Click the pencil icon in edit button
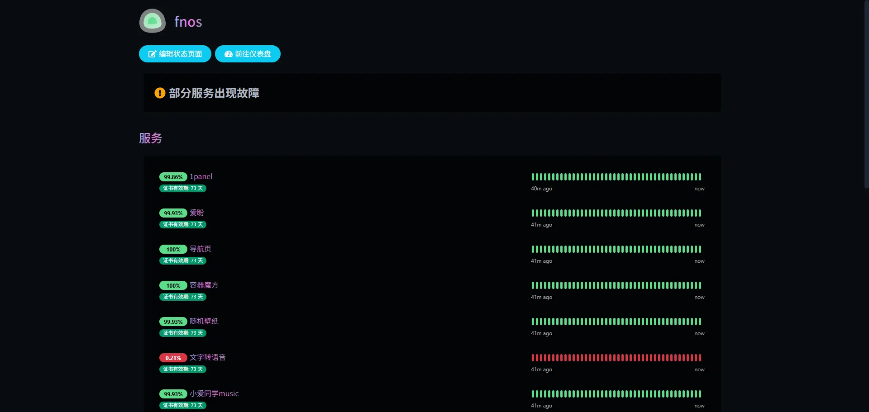This screenshot has width=869, height=412. click(x=152, y=54)
